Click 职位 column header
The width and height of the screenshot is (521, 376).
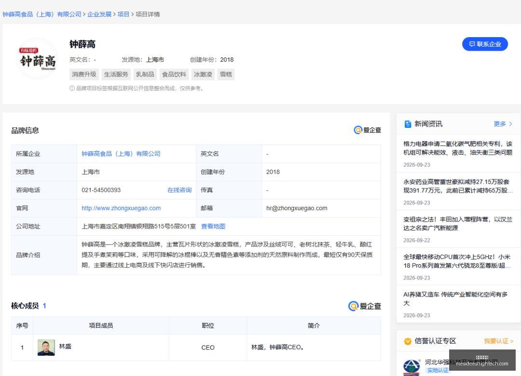pos(208,325)
